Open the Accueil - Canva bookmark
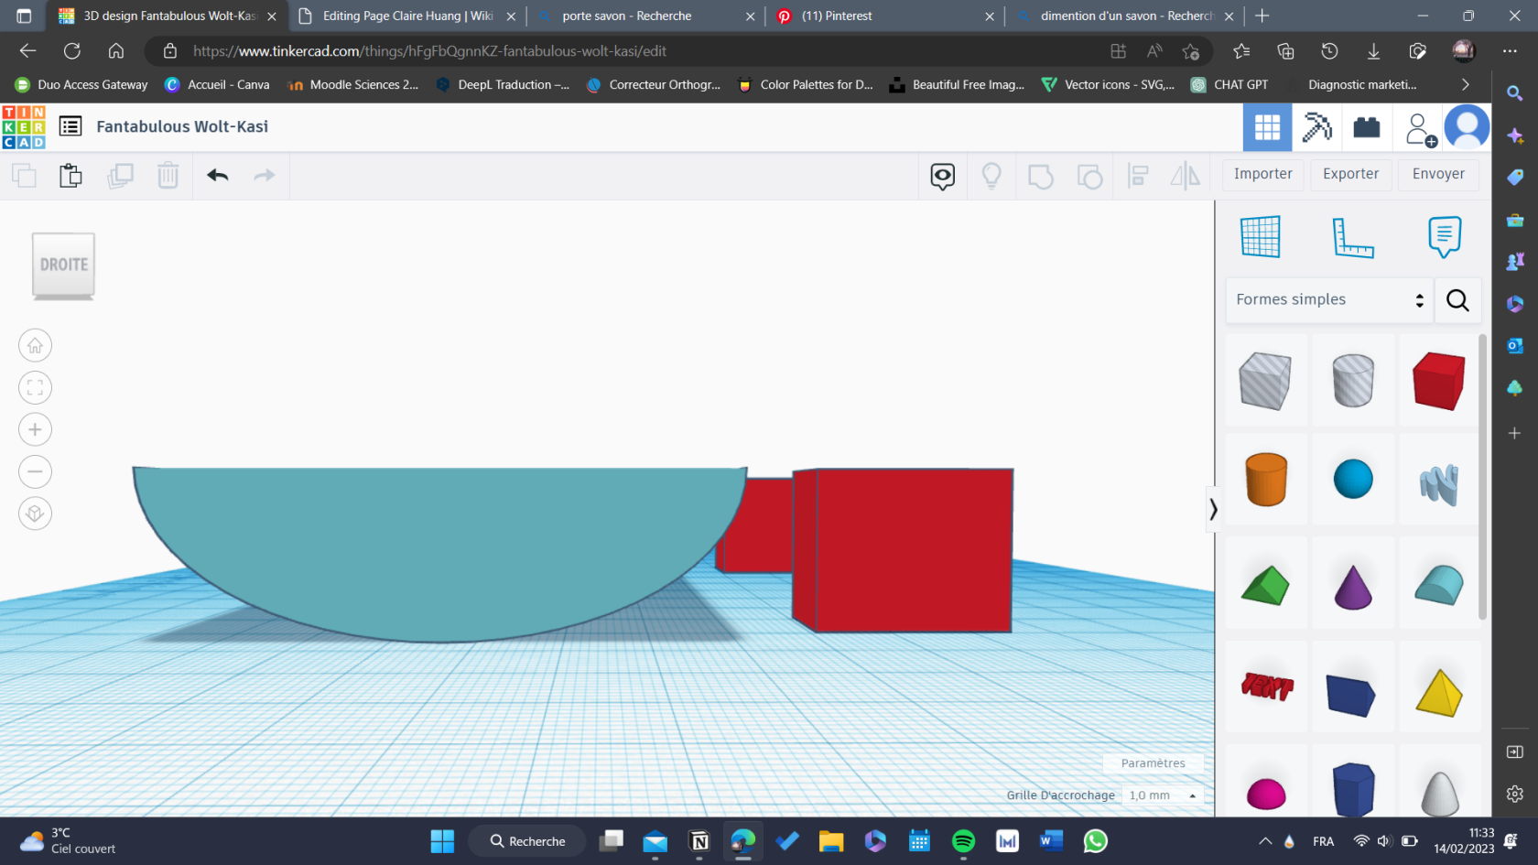Viewport: 1538px width, 865px height. coord(217,84)
